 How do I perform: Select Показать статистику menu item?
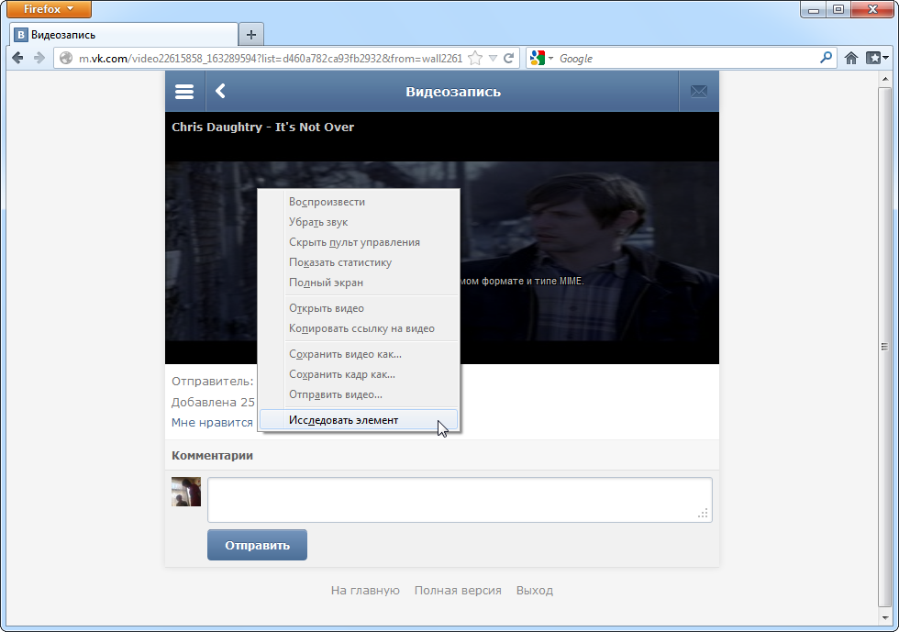coord(359,262)
